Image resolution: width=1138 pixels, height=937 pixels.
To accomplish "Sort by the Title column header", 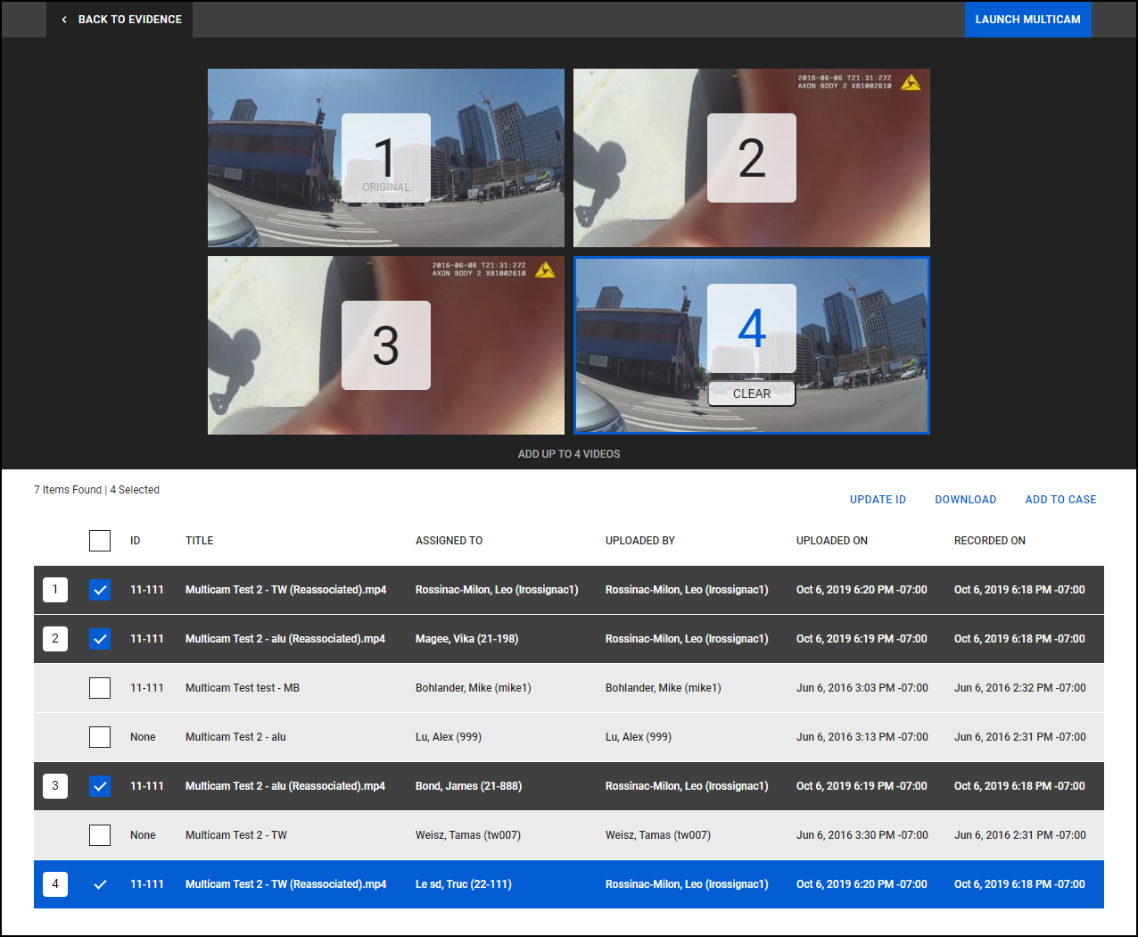I will coord(199,541).
